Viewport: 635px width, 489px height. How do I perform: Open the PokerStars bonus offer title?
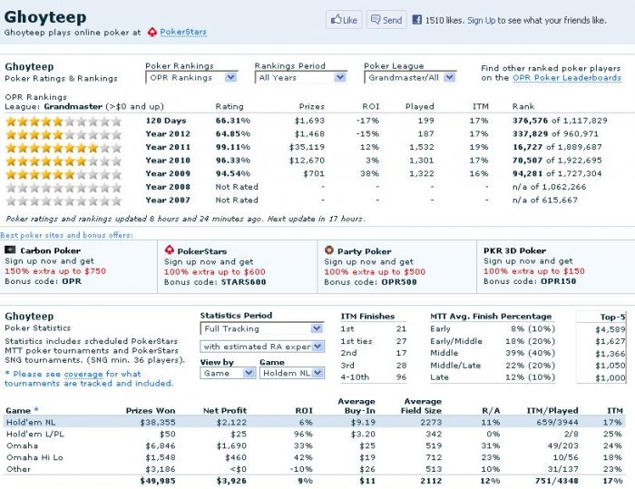[x=201, y=251]
